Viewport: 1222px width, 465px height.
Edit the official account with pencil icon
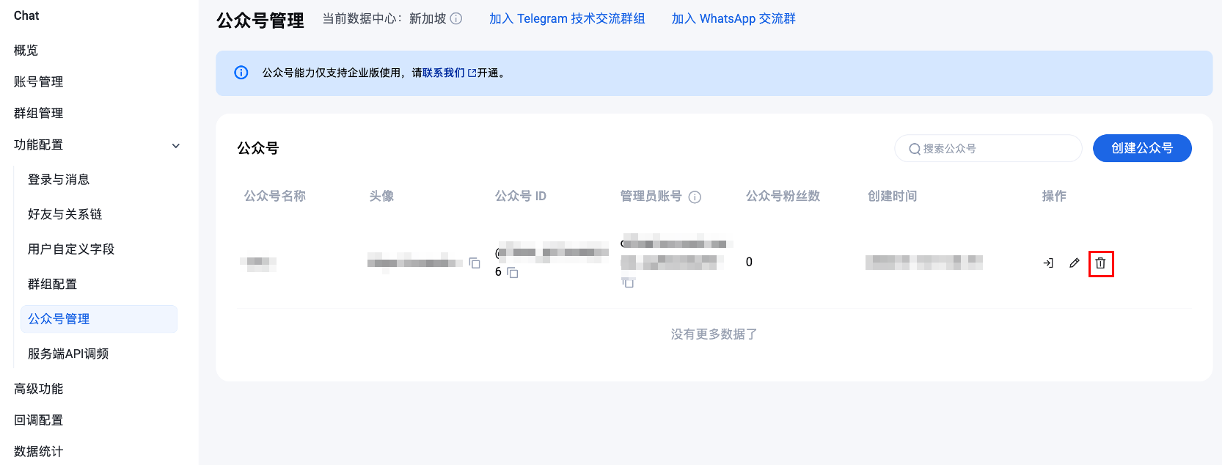click(1074, 263)
